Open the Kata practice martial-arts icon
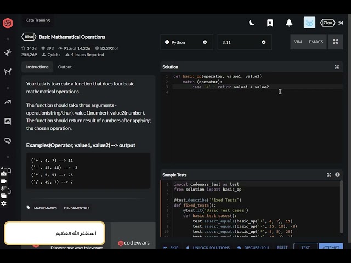 pos(8,53)
